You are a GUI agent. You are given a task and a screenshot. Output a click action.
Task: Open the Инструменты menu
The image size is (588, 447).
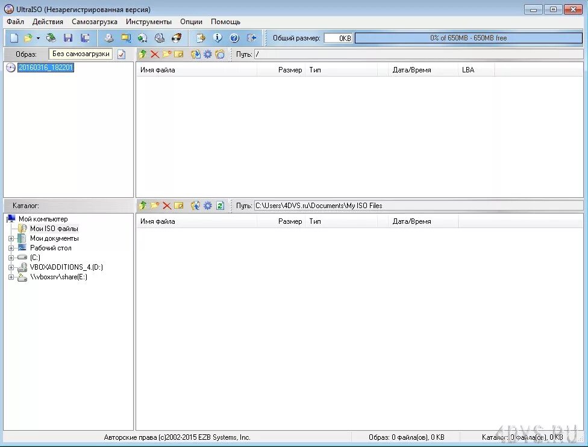tap(149, 22)
